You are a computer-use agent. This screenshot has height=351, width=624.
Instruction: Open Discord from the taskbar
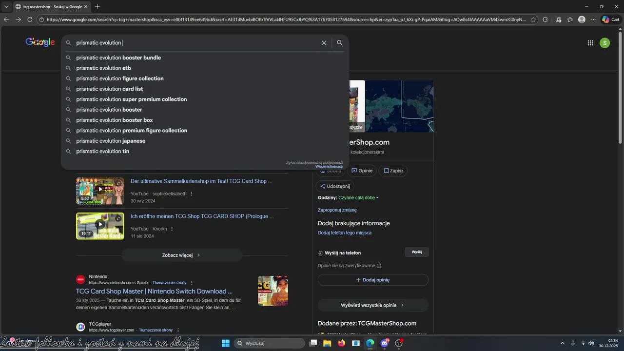[385, 343]
